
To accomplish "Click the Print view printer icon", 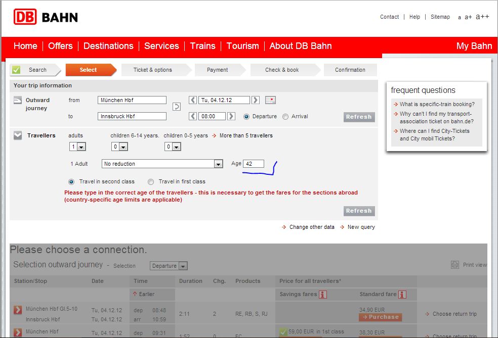I will click(x=455, y=265).
